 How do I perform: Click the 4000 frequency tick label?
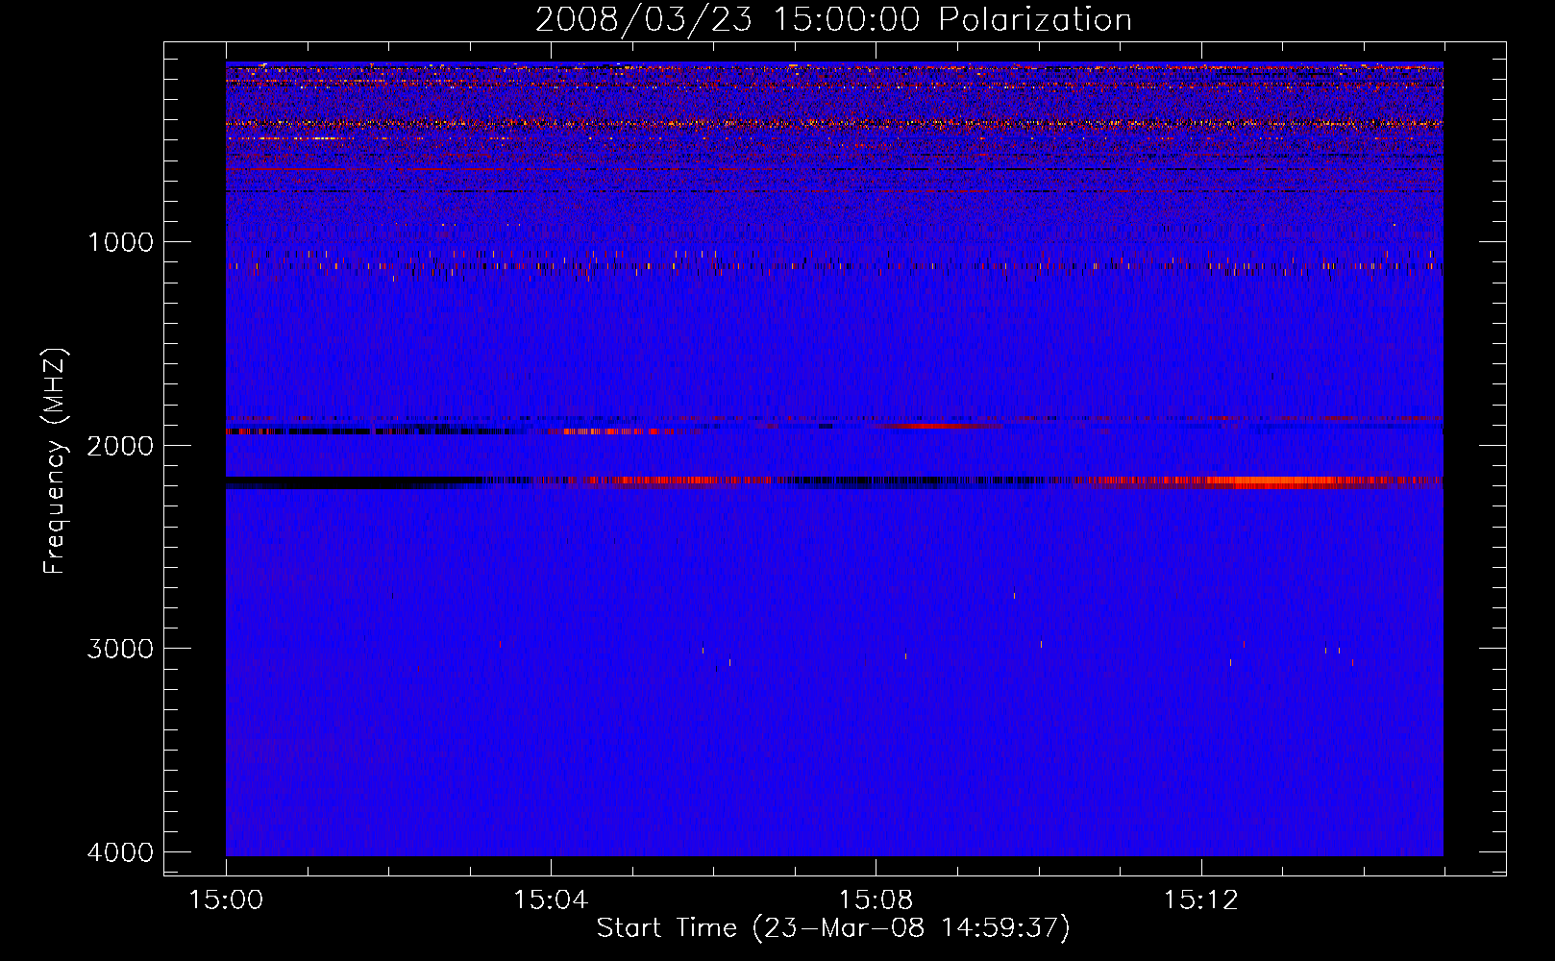point(120,851)
